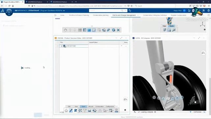
Task: Open the dashboard name dropdown chevron
Action: pos(64,11)
